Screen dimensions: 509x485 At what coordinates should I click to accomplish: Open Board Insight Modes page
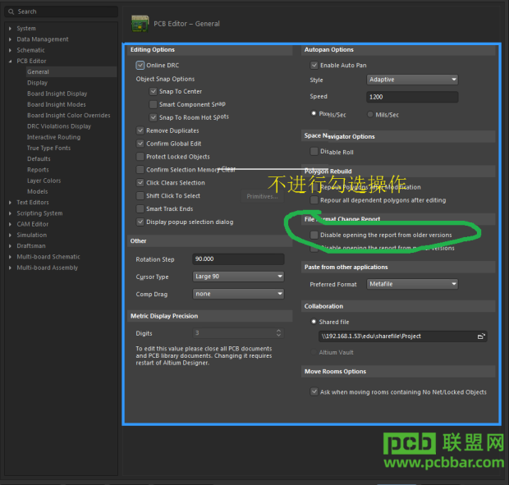(57, 104)
